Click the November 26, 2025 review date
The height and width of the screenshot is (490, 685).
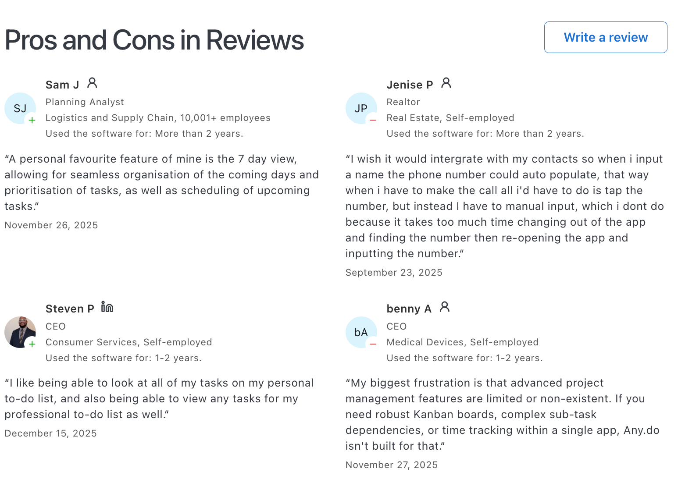pyautogui.click(x=51, y=225)
